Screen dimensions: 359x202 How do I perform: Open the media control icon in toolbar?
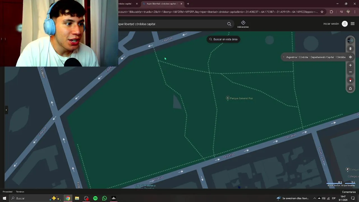point(341,12)
